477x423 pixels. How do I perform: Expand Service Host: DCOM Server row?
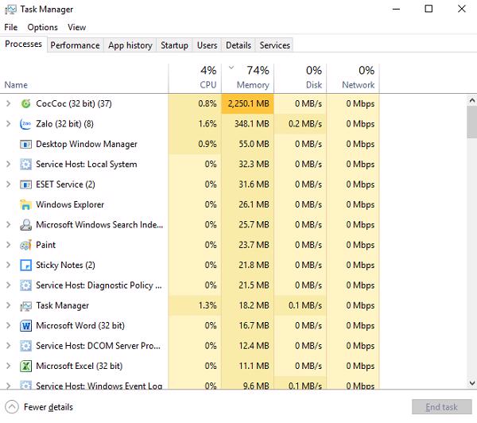tap(8, 346)
